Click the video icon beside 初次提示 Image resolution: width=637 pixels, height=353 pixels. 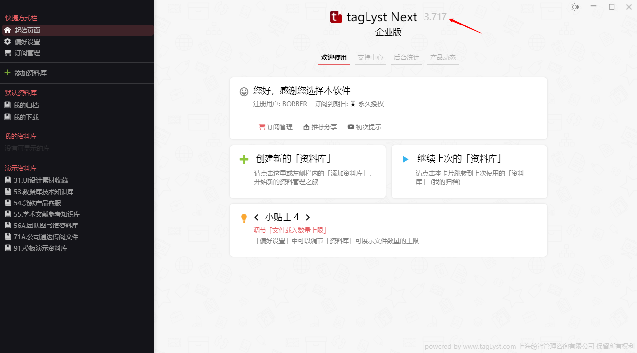(x=351, y=127)
